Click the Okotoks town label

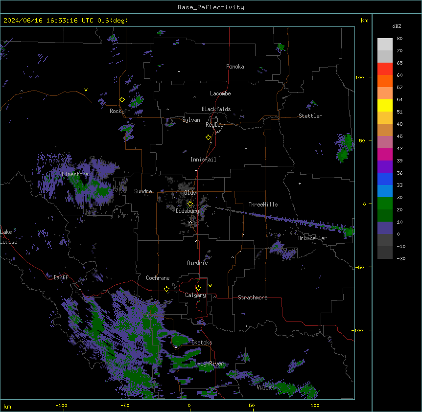click(202, 343)
